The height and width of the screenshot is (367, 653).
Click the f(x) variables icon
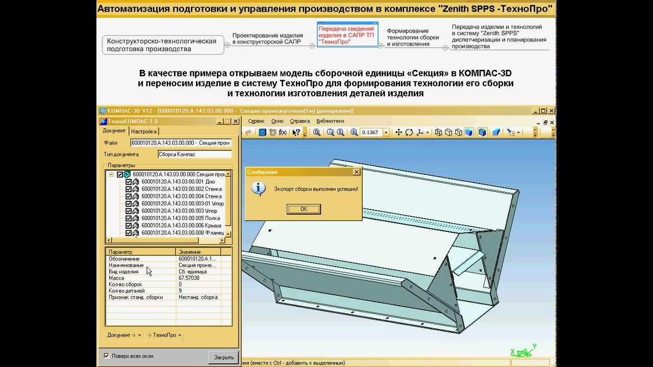pyautogui.click(x=283, y=133)
